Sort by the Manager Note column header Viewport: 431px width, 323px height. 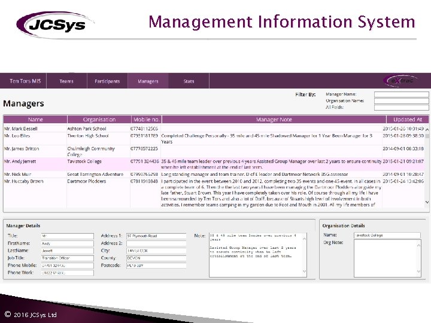click(x=274, y=120)
